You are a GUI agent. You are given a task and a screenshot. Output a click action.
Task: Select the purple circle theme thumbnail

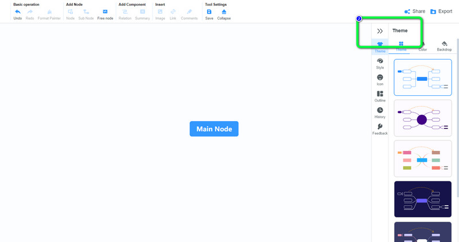[423, 118]
